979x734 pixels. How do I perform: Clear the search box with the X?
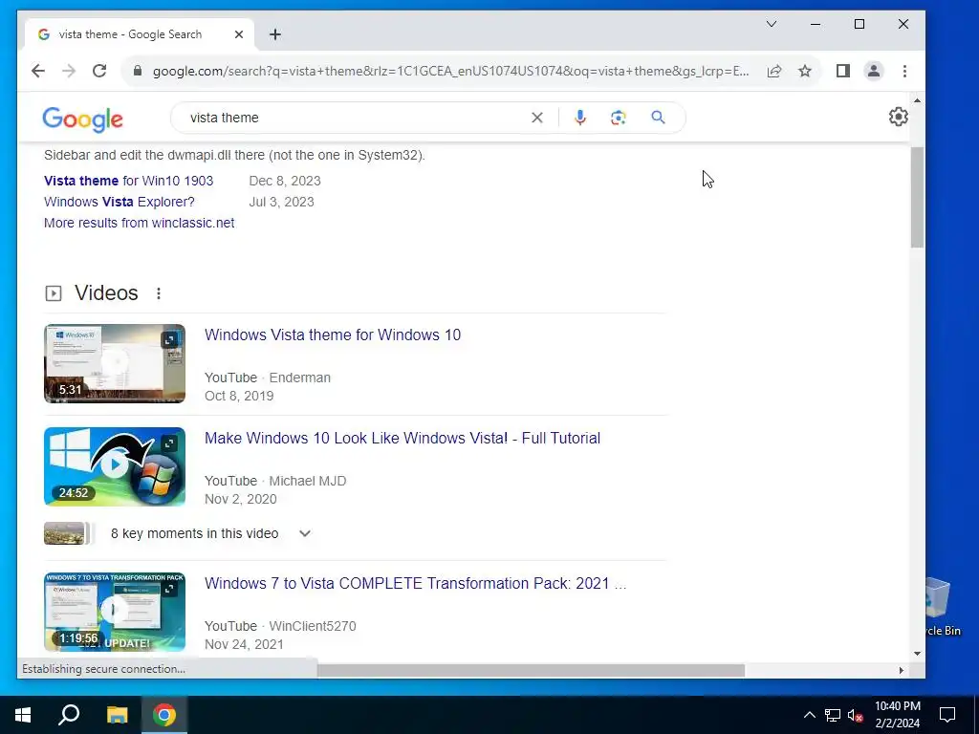pos(537,118)
